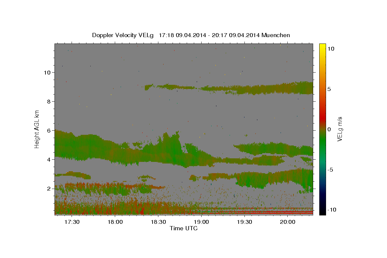This screenshot has width=387, height=258.
Task: Click the 18:00 time tick label
Action: coord(115,222)
